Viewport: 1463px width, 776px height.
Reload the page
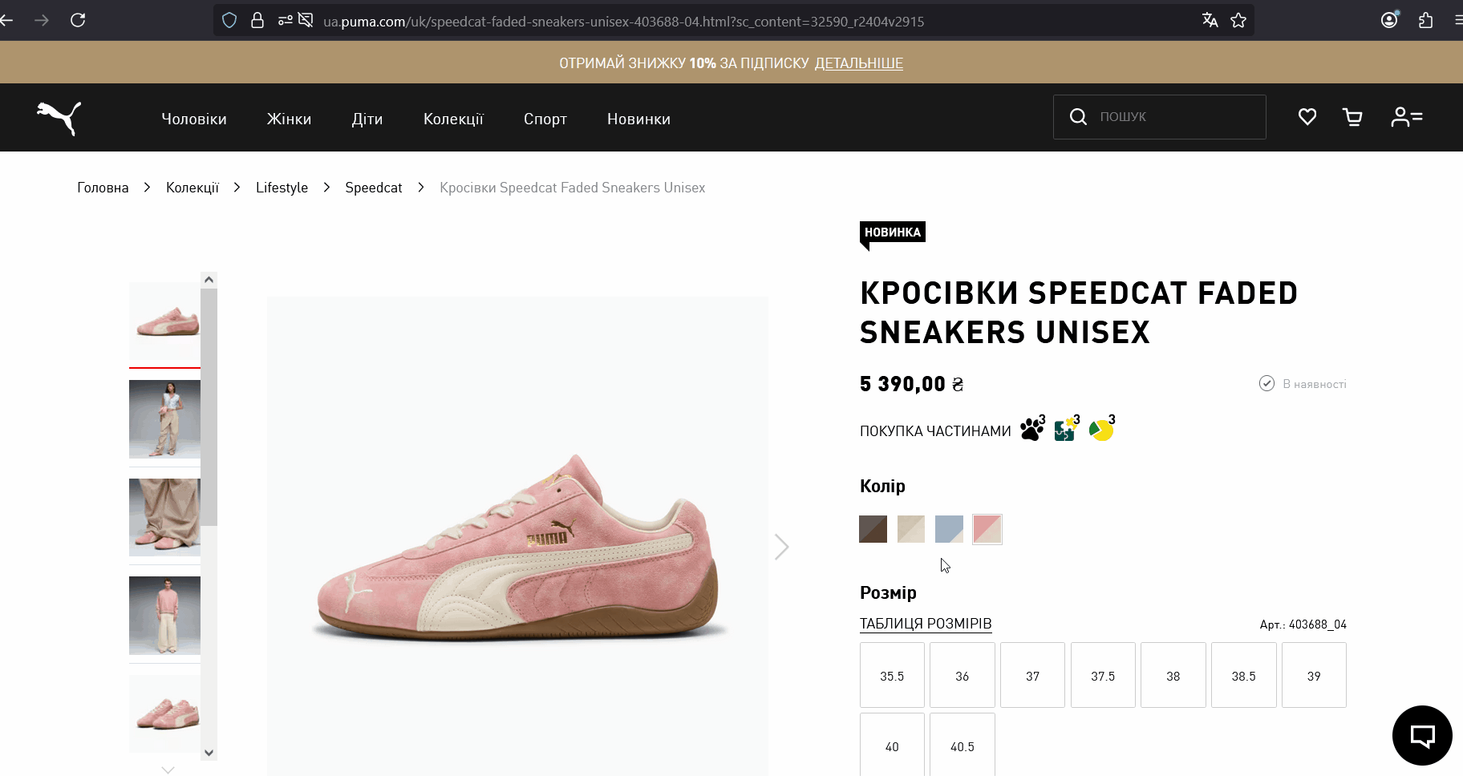tap(78, 20)
